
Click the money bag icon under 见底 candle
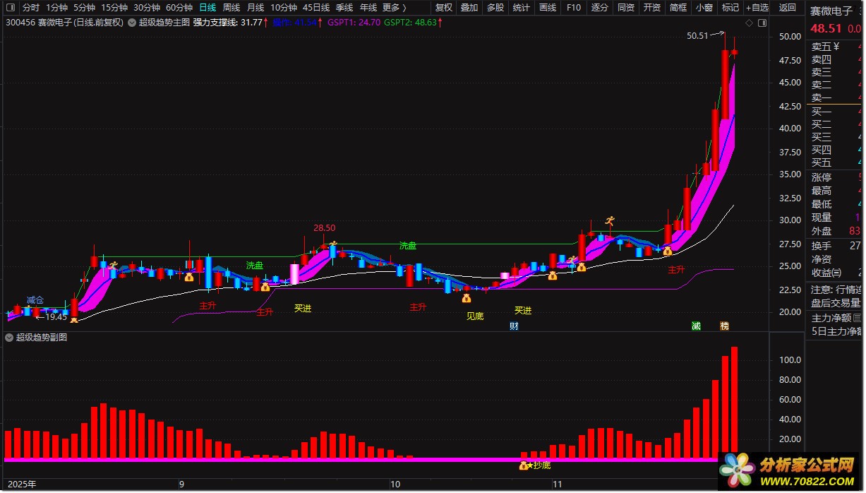click(x=466, y=299)
